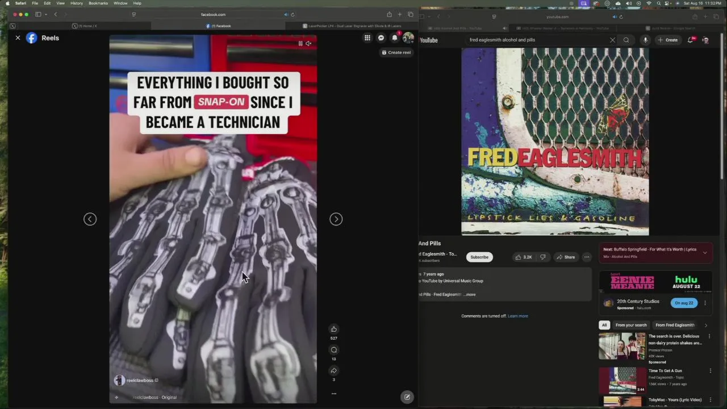Add a new tab in the Facebook window
Image resolution: width=727 pixels, height=409 pixels.
point(400,14)
